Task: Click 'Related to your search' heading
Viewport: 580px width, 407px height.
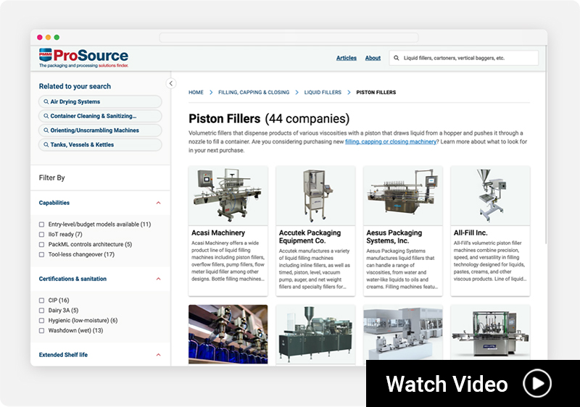Action: click(75, 86)
